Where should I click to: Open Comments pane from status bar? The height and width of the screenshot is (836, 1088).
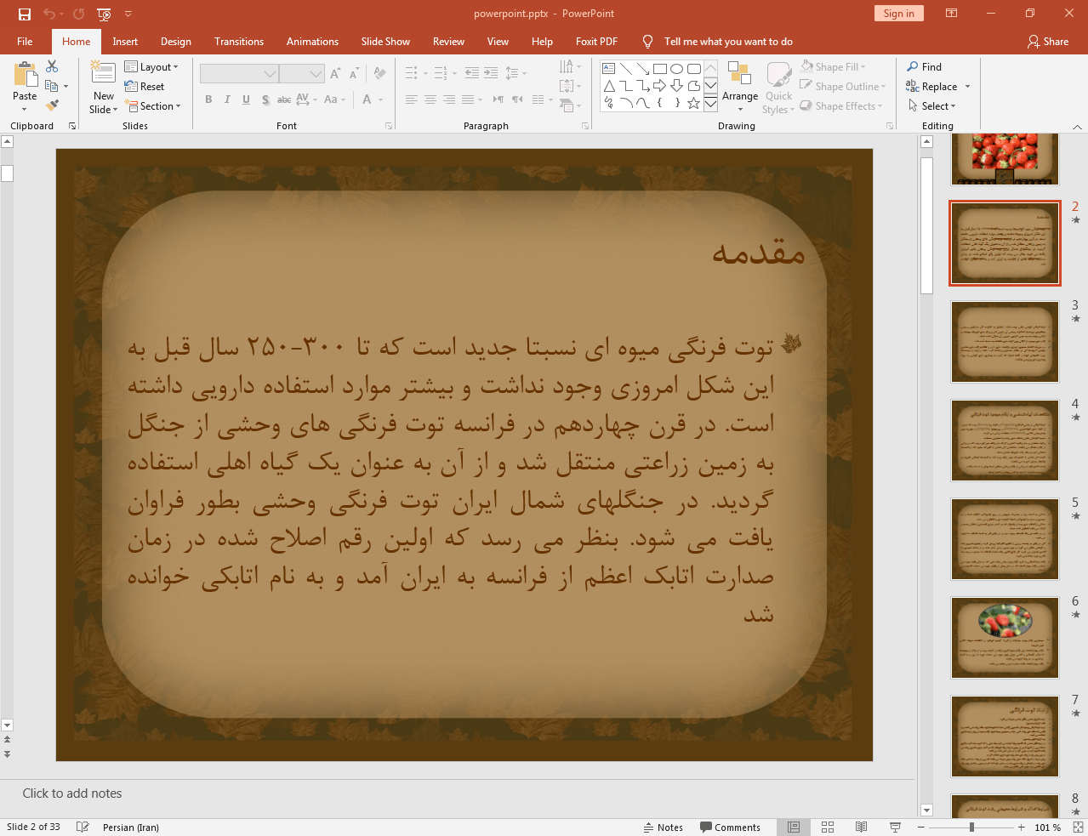730,827
